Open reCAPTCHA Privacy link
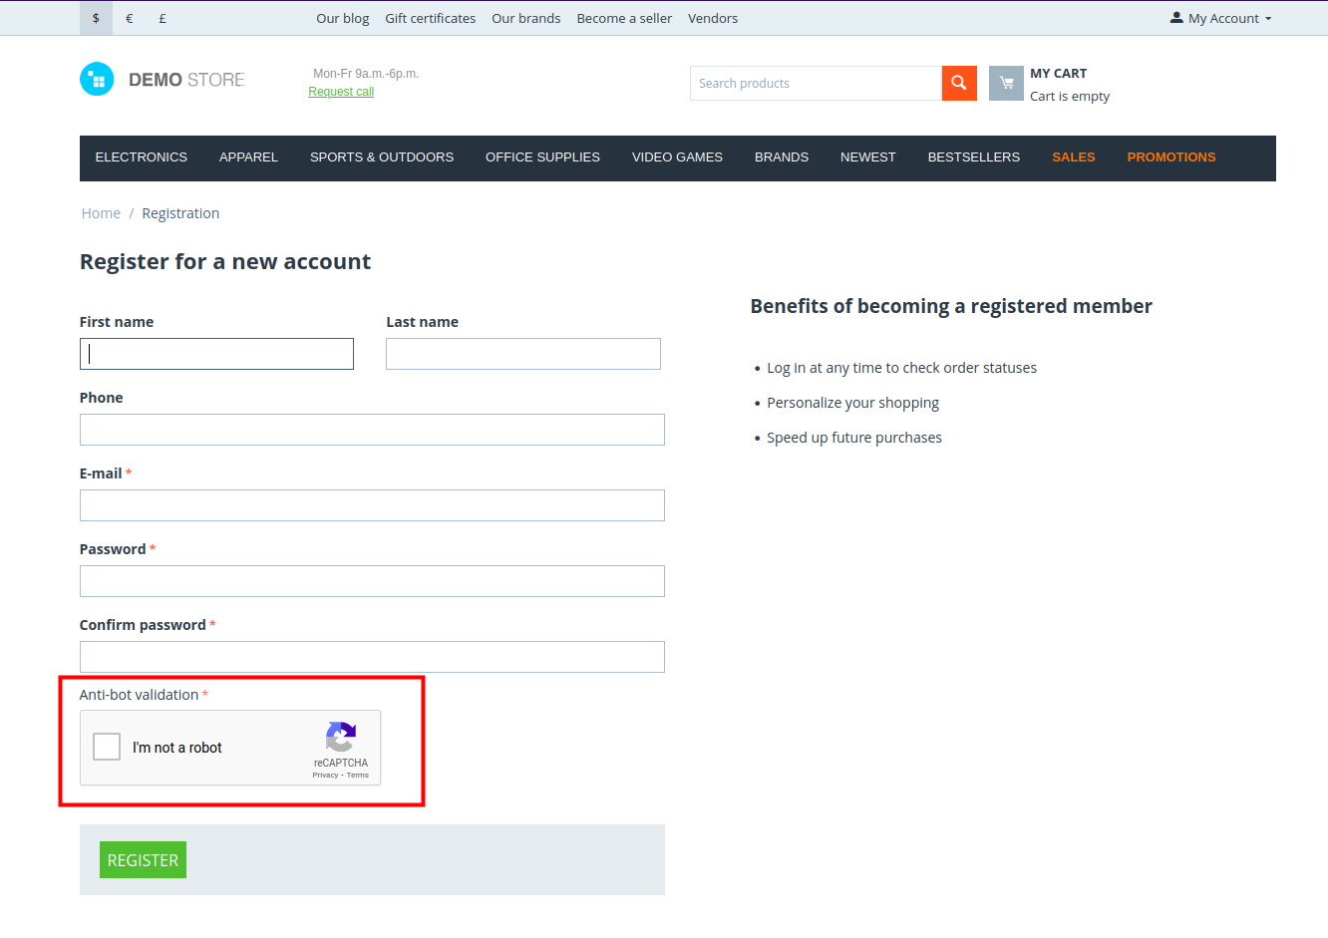This screenshot has width=1328, height=938. pyautogui.click(x=325, y=776)
